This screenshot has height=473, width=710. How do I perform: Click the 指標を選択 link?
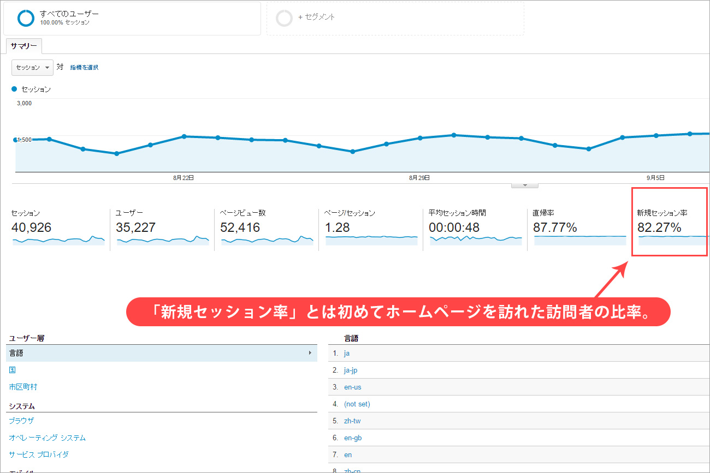(84, 68)
